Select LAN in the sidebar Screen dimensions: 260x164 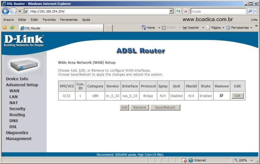click(x=13, y=97)
